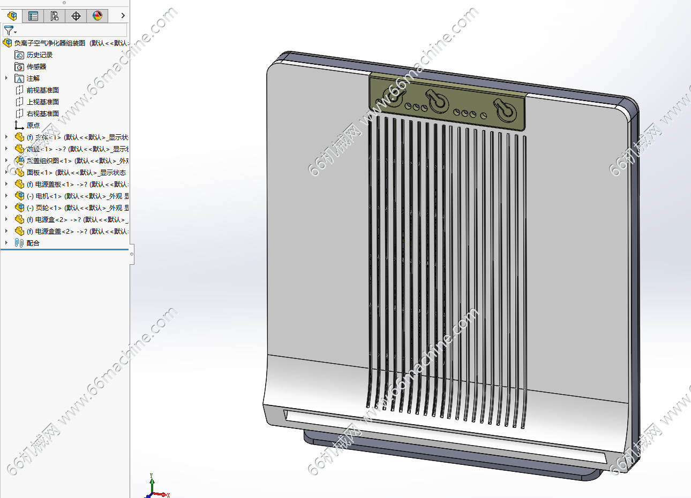691x498 pixels.
Task: Select the 电源盖板<1> part in tree
Action: pos(54,185)
